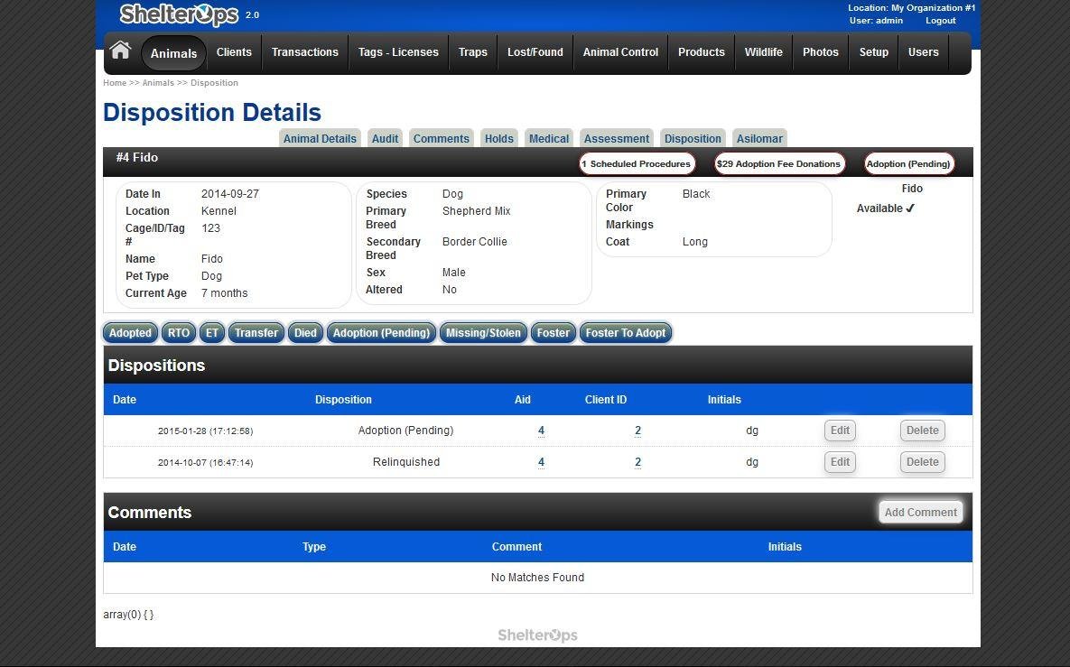Open the Setup menu
This screenshot has height=667, width=1070.
point(873,51)
